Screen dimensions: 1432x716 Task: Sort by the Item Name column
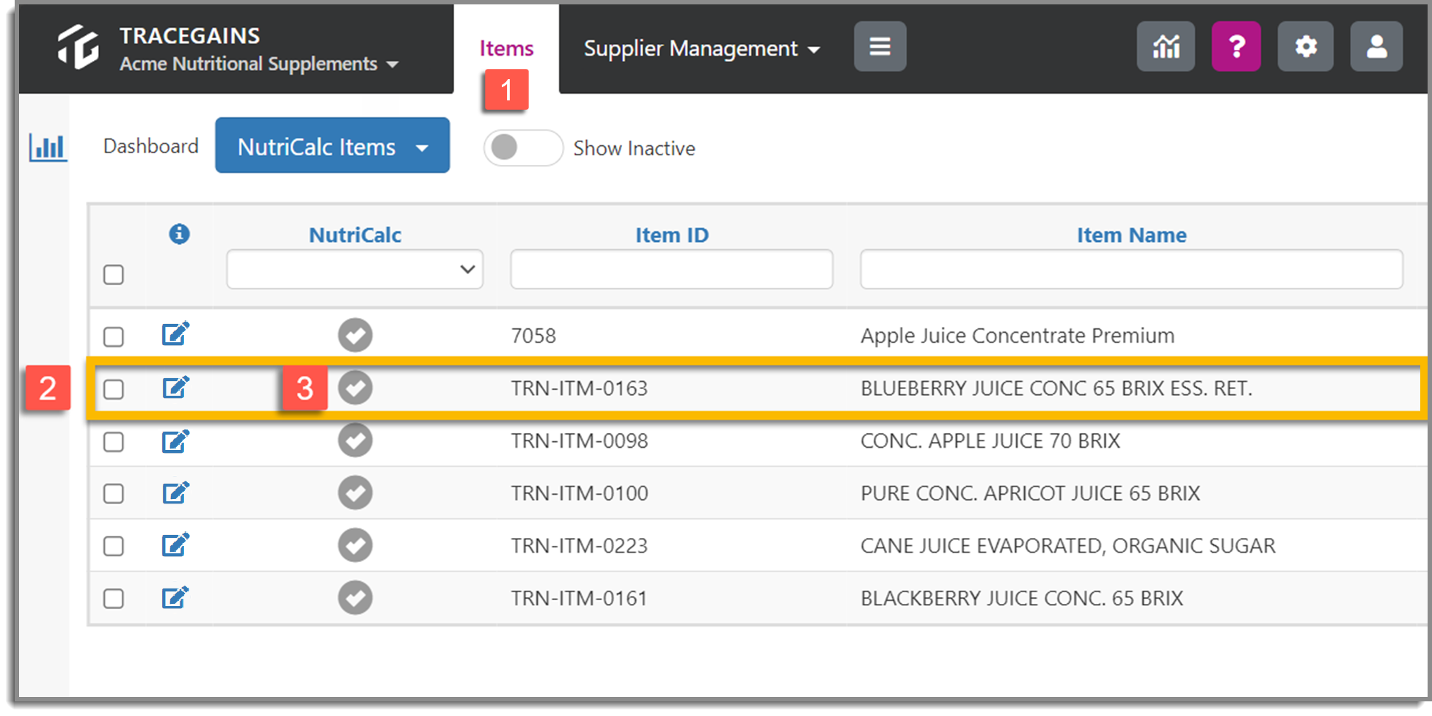coord(1131,235)
